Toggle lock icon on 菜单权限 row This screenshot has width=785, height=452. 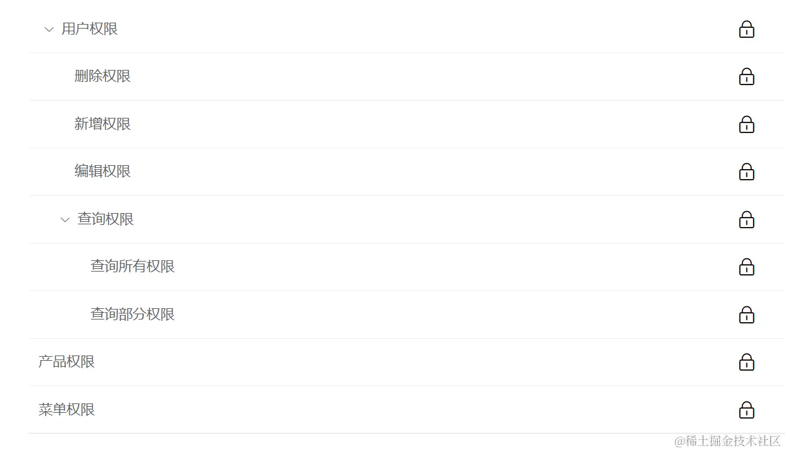click(x=746, y=409)
